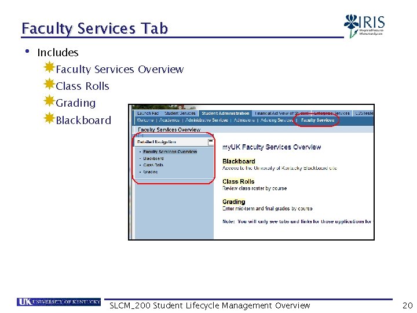Viewport: 417px width, 313px height.
Task: Open Blackboard in Detailed Navigation
Action: 153,158
